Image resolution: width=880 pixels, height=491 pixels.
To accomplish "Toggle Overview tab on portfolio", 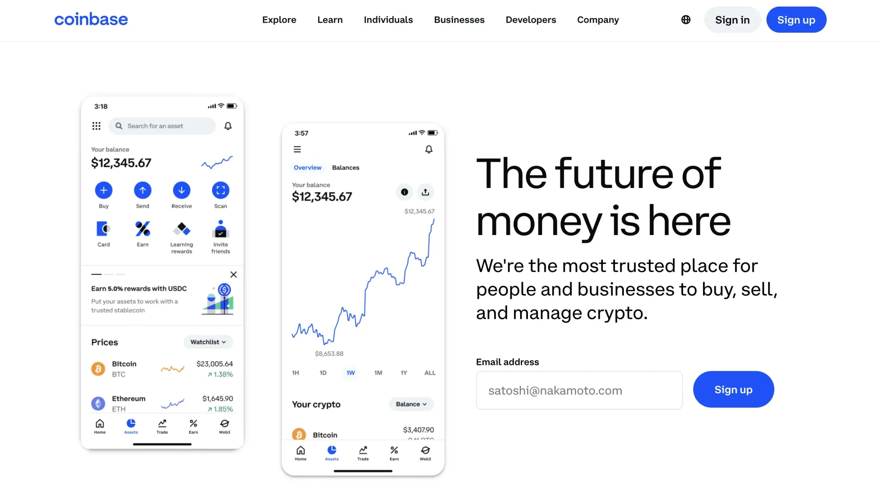I will pyautogui.click(x=307, y=167).
